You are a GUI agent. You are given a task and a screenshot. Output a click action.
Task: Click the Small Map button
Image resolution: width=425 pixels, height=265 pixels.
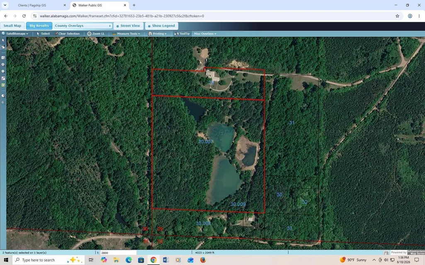pos(12,26)
